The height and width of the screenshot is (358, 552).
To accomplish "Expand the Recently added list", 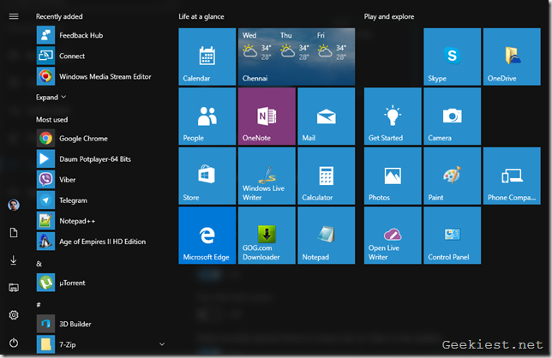I will [51, 98].
